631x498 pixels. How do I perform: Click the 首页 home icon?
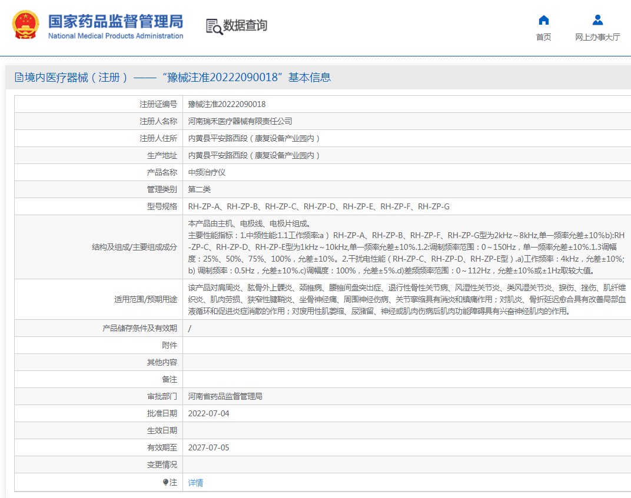[x=544, y=19]
